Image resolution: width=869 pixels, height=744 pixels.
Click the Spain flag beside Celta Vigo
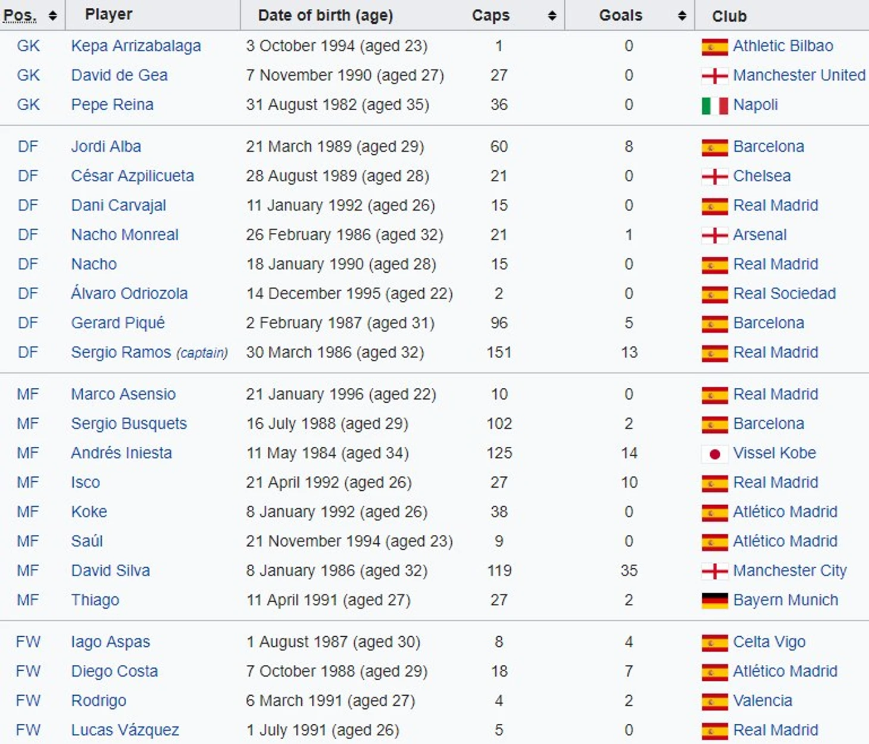click(x=714, y=643)
